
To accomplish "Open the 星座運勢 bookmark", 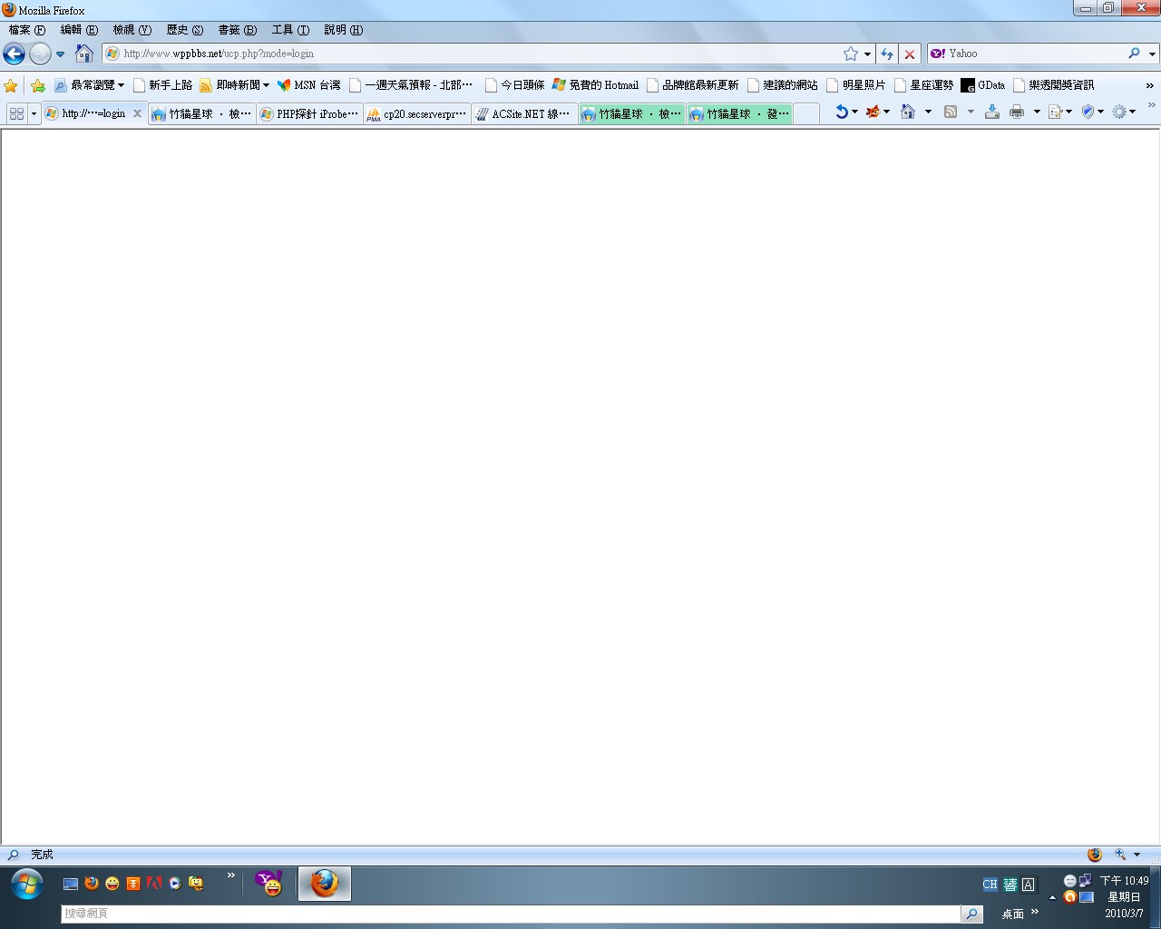I will point(924,85).
